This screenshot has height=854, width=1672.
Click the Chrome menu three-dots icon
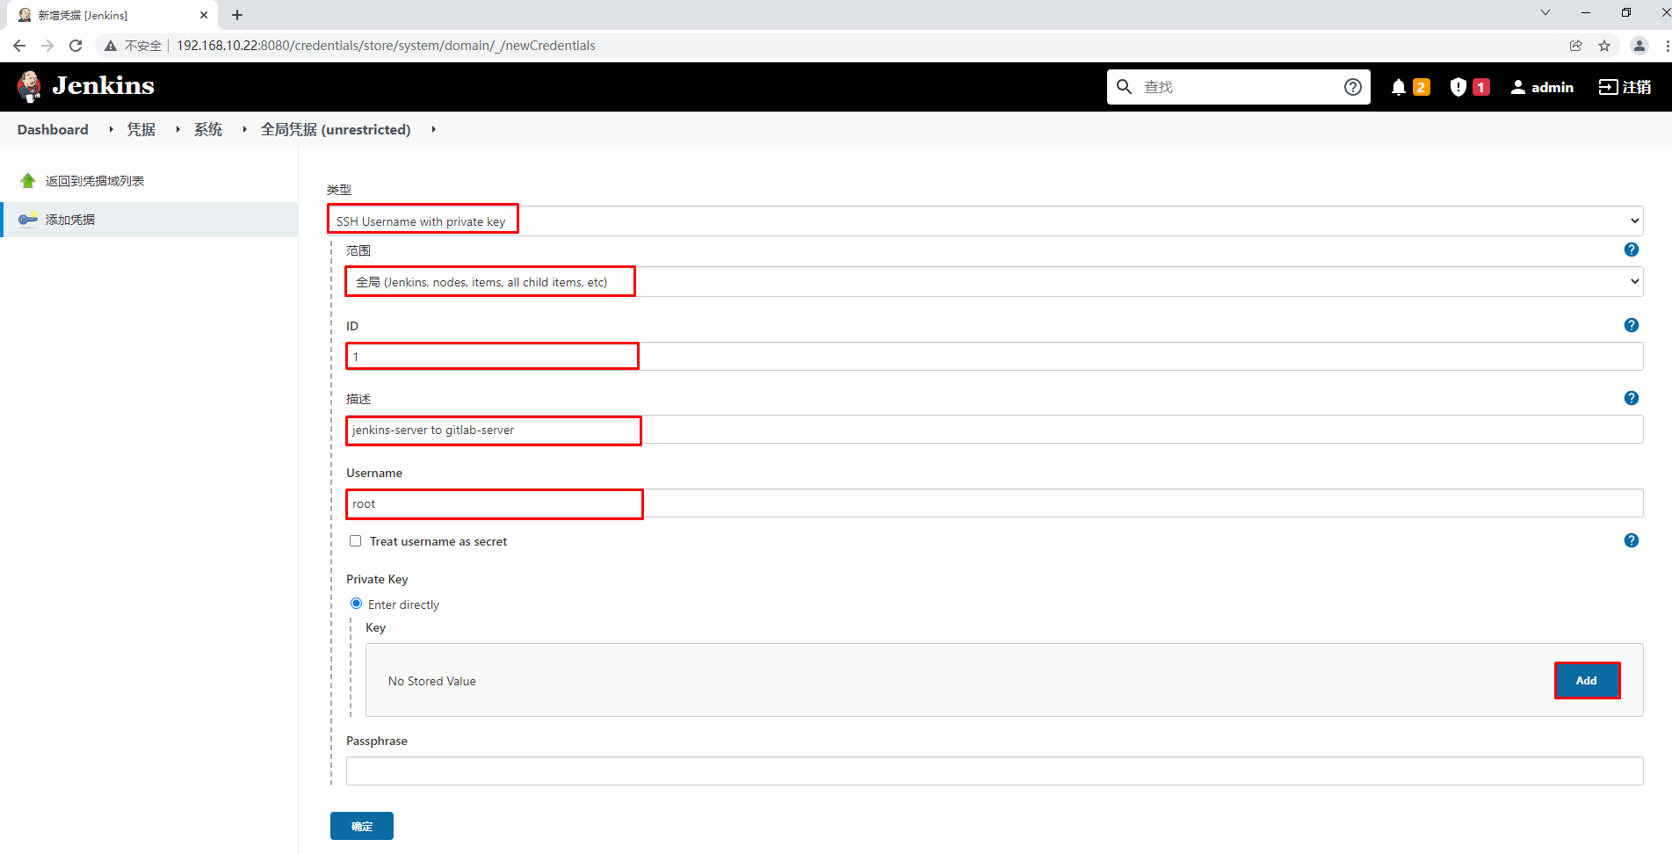[1667, 46]
